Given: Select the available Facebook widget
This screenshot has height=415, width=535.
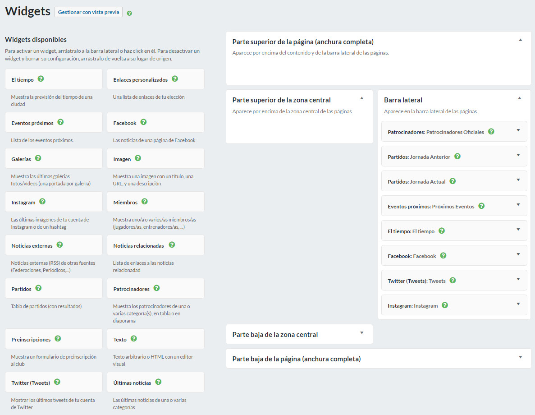Looking at the screenshot, I should pos(155,123).
